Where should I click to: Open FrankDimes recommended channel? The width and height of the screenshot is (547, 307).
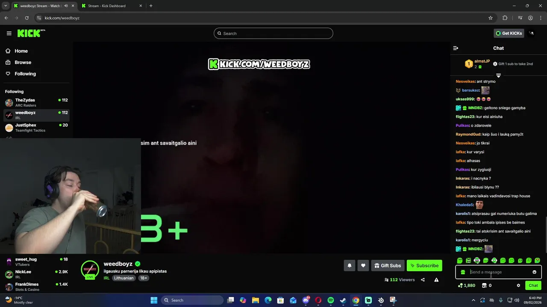coord(36,287)
